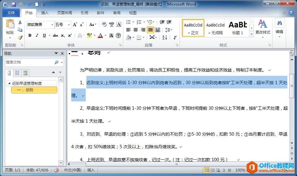Apply red font color

tap(100, 35)
